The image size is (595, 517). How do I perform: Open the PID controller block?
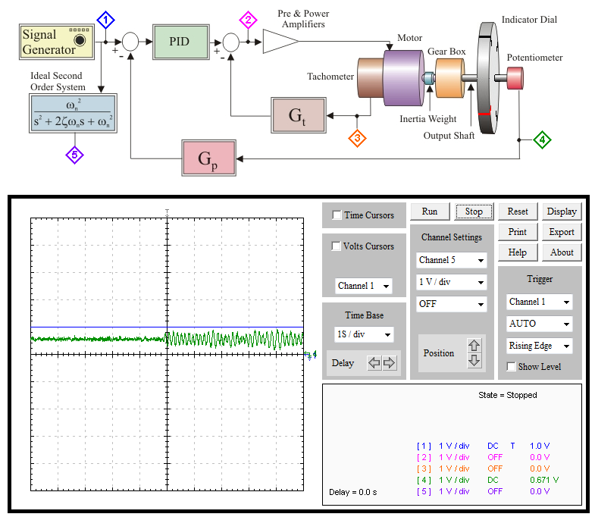pos(180,42)
